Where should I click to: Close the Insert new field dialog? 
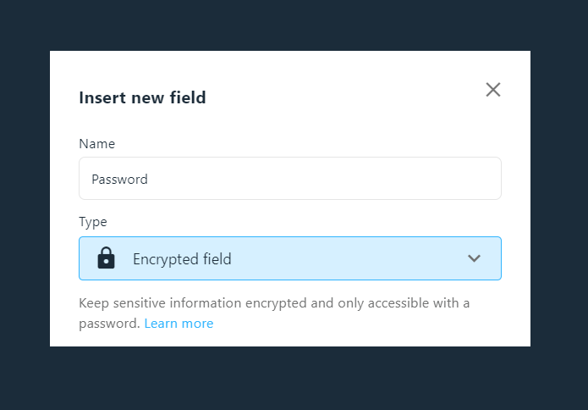click(x=492, y=90)
